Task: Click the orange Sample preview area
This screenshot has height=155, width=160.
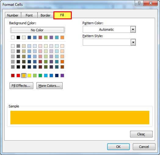Action: point(80,118)
